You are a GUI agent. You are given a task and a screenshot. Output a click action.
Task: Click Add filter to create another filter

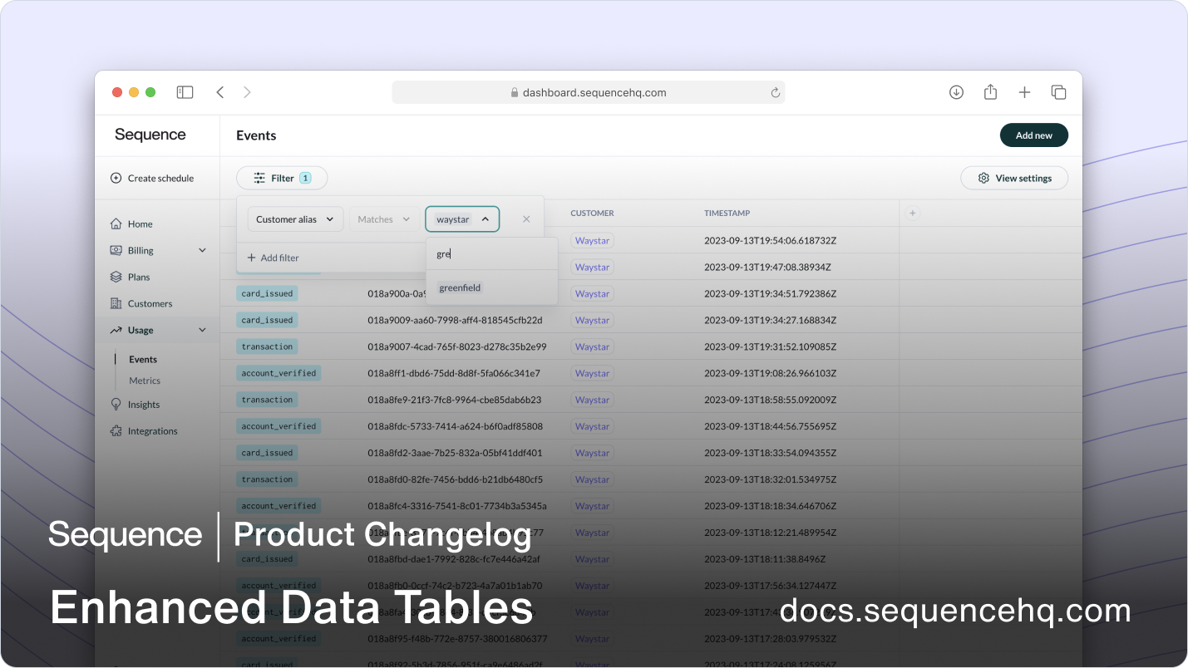[273, 258]
